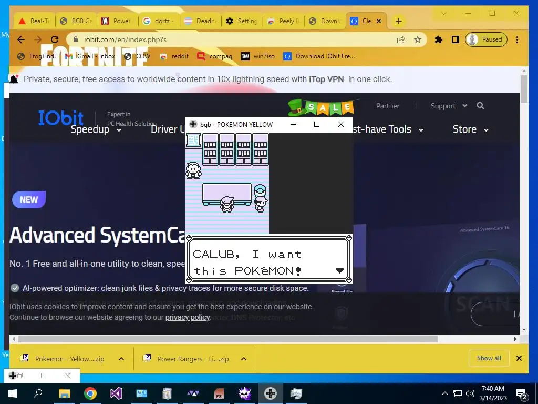Open the Paused profile button
This screenshot has width=538, height=404.
[x=486, y=39]
